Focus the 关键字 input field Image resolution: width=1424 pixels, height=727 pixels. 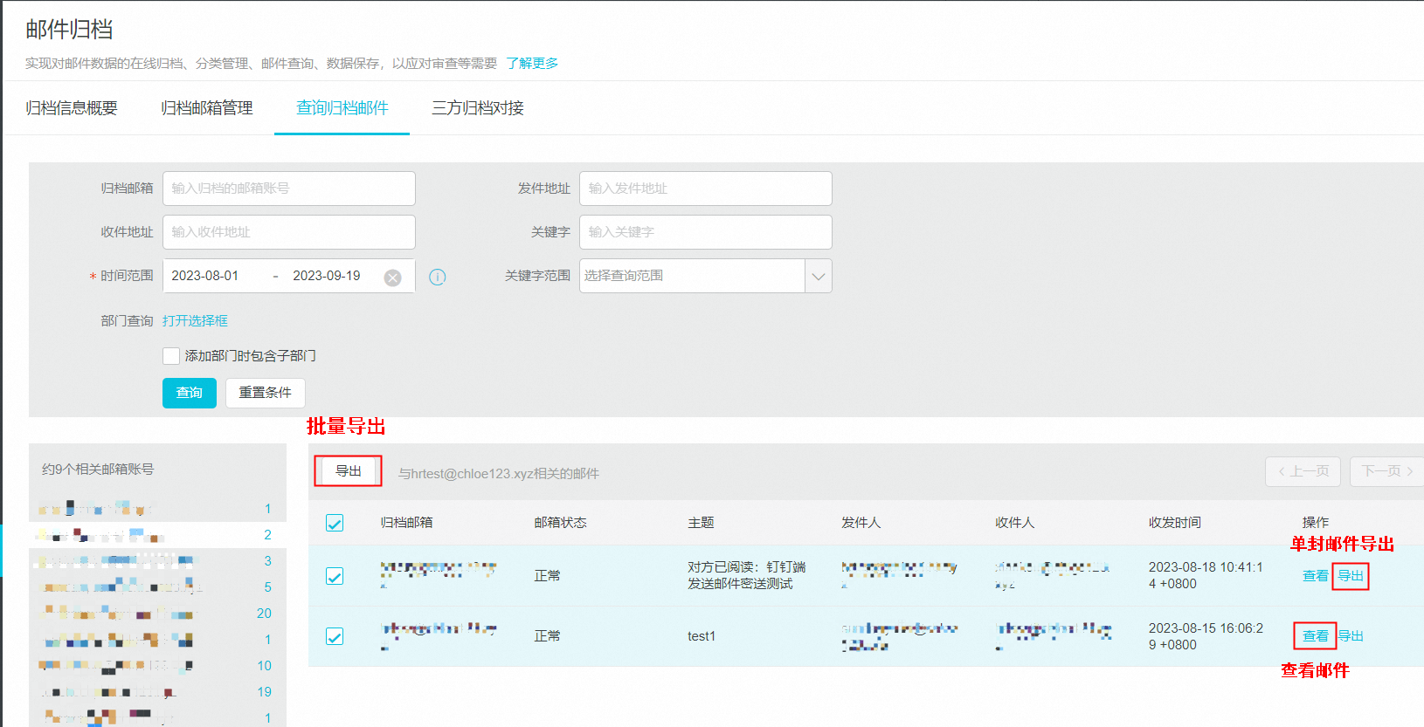(705, 232)
